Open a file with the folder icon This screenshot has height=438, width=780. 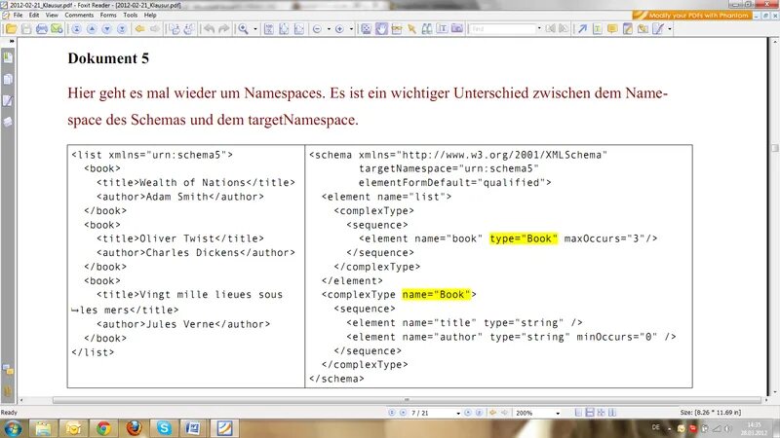coord(11,29)
